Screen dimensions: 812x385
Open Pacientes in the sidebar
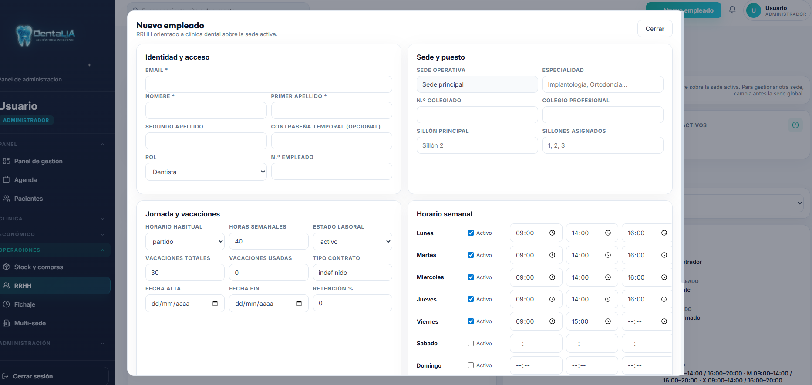(x=28, y=199)
